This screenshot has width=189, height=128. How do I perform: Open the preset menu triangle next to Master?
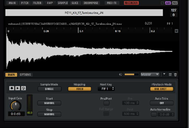click(164, 74)
